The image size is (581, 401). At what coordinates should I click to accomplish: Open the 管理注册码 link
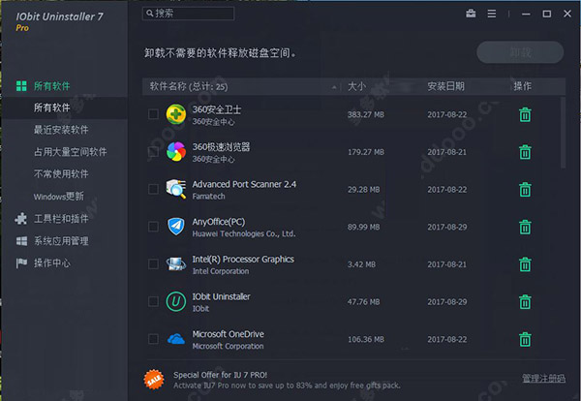543,378
